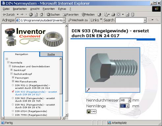
Task: Click the Stop loading toolbar icon
Action: [31, 14]
